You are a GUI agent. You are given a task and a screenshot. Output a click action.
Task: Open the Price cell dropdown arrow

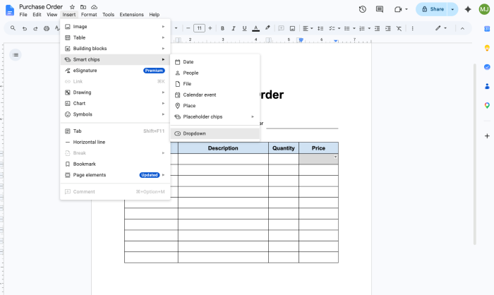[335, 157]
